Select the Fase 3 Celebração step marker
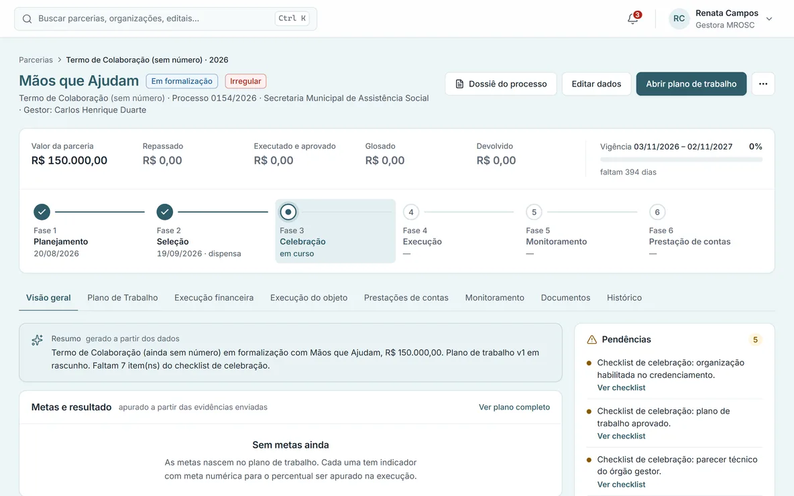This screenshot has width=794, height=496. point(288,212)
